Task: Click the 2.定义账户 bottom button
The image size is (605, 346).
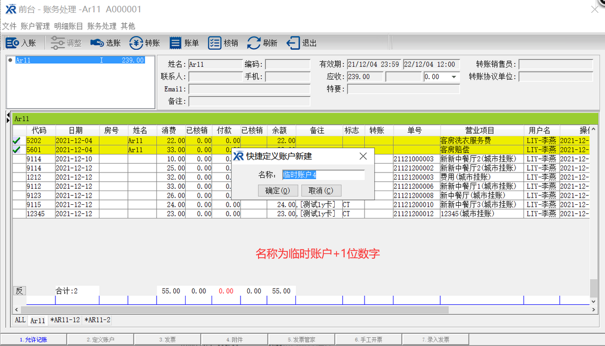Action: coord(101,340)
